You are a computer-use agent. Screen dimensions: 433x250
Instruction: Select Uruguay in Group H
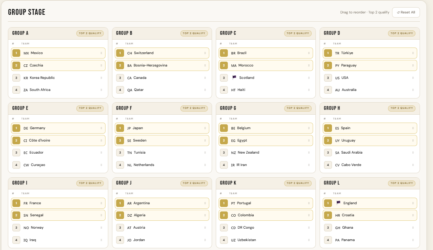click(x=370, y=140)
